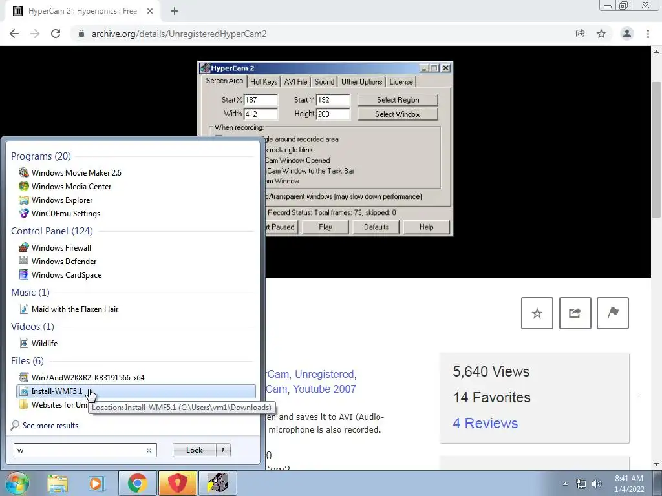Click the Programs (20) group heading

[41, 156]
